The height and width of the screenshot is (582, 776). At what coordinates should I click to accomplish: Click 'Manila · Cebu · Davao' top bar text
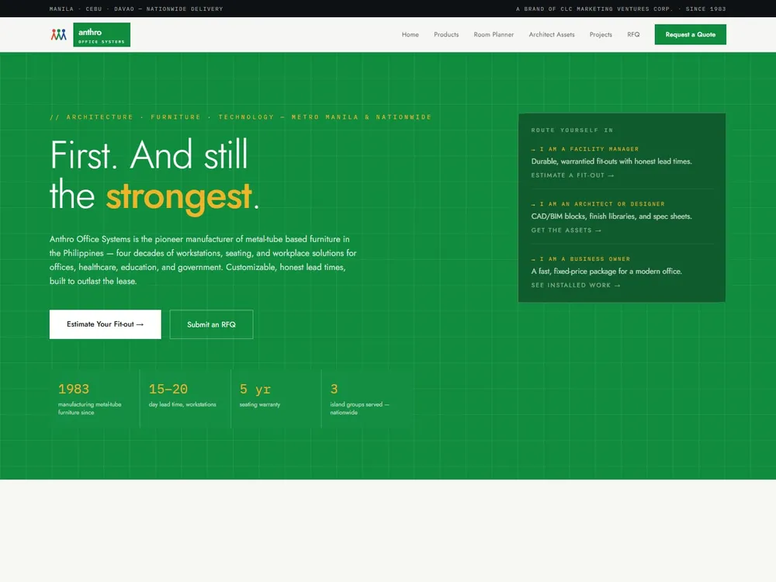(136, 9)
